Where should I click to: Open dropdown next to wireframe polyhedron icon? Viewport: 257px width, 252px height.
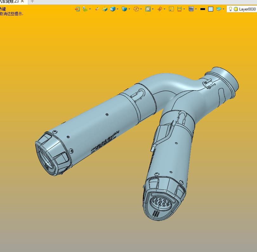(141, 9)
